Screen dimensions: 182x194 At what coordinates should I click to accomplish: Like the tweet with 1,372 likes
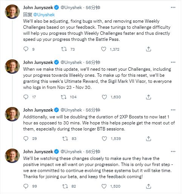(x=103, y=49)
